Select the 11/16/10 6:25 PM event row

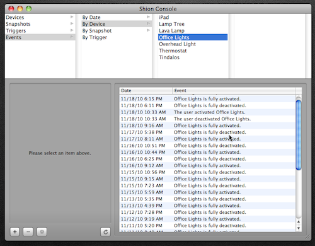[x=207, y=159]
